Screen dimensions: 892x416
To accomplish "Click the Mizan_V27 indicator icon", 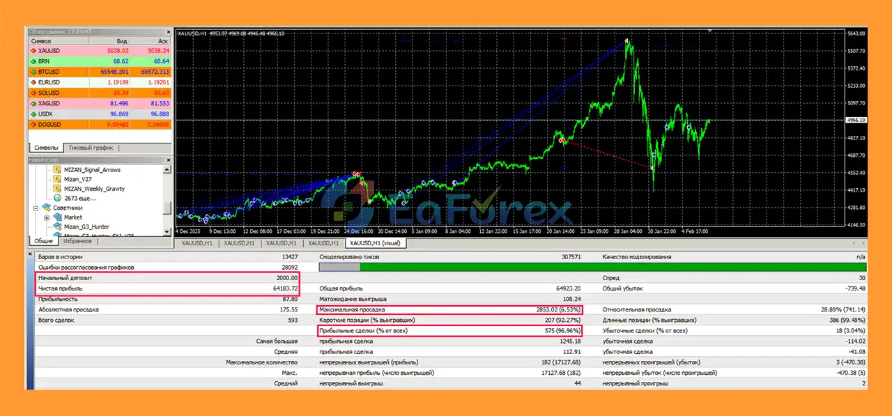I will pyautogui.click(x=58, y=179).
